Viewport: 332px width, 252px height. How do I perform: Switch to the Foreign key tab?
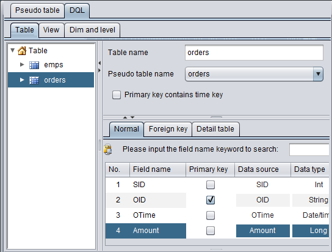point(168,129)
